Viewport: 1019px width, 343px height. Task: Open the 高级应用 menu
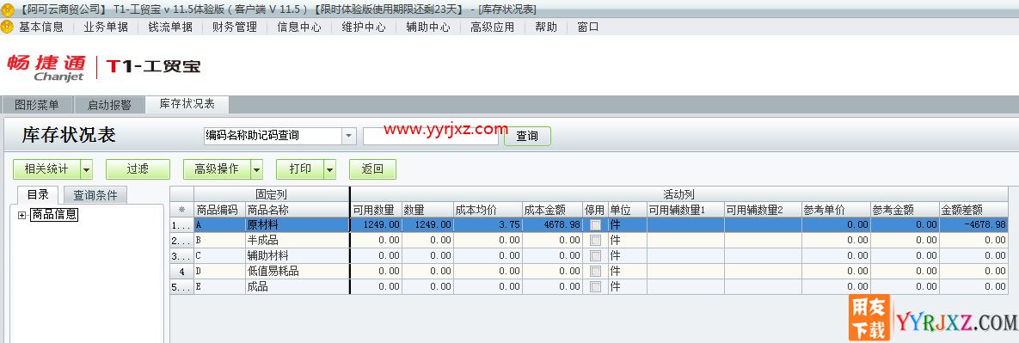point(493,27)
